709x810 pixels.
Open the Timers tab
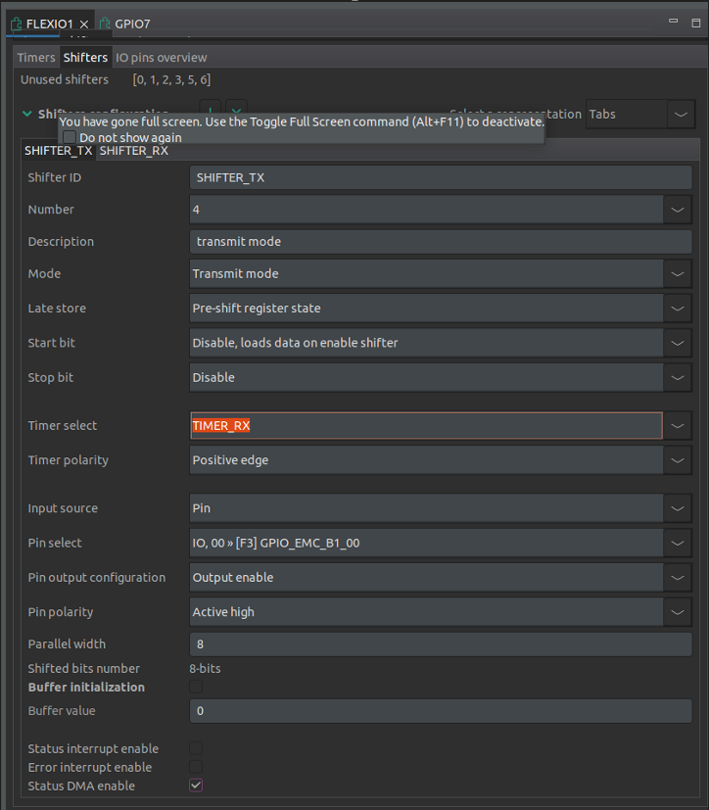click(36, 58)
